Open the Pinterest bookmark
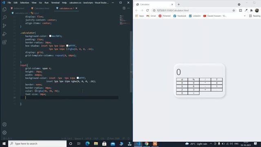261x147 pixels. pos(165,16)
